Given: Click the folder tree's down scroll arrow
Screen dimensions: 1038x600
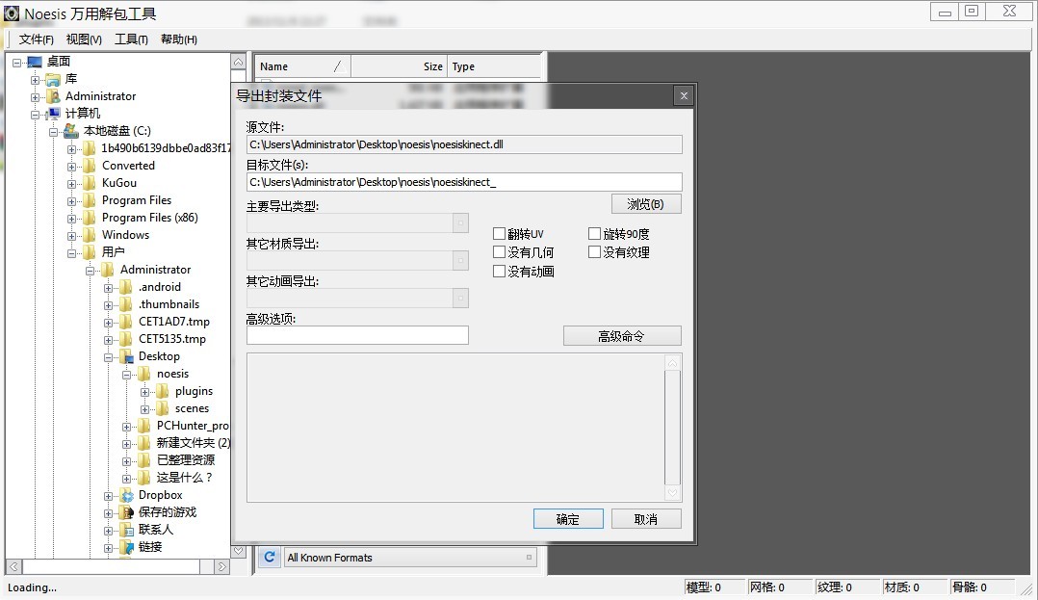Looking at the screenshot, I should 239,550.
